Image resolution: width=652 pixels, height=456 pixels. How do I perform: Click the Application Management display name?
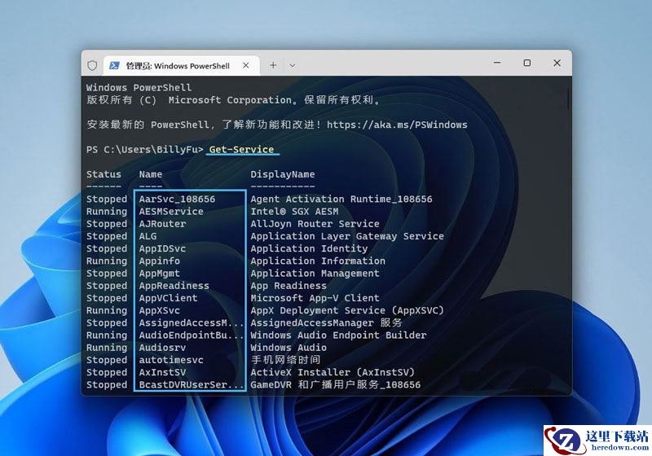(315, 274)
